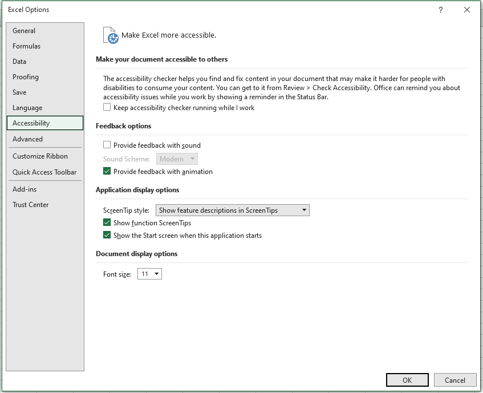This screenshot has height=393, width=483.
Task: Uncheck Provide feedback with animation
Action: coord(107,171)
